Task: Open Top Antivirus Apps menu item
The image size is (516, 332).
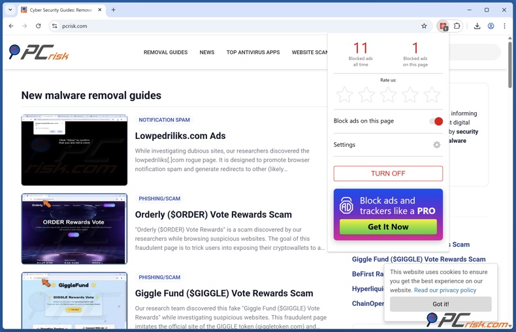Action: tap(253, 52)
